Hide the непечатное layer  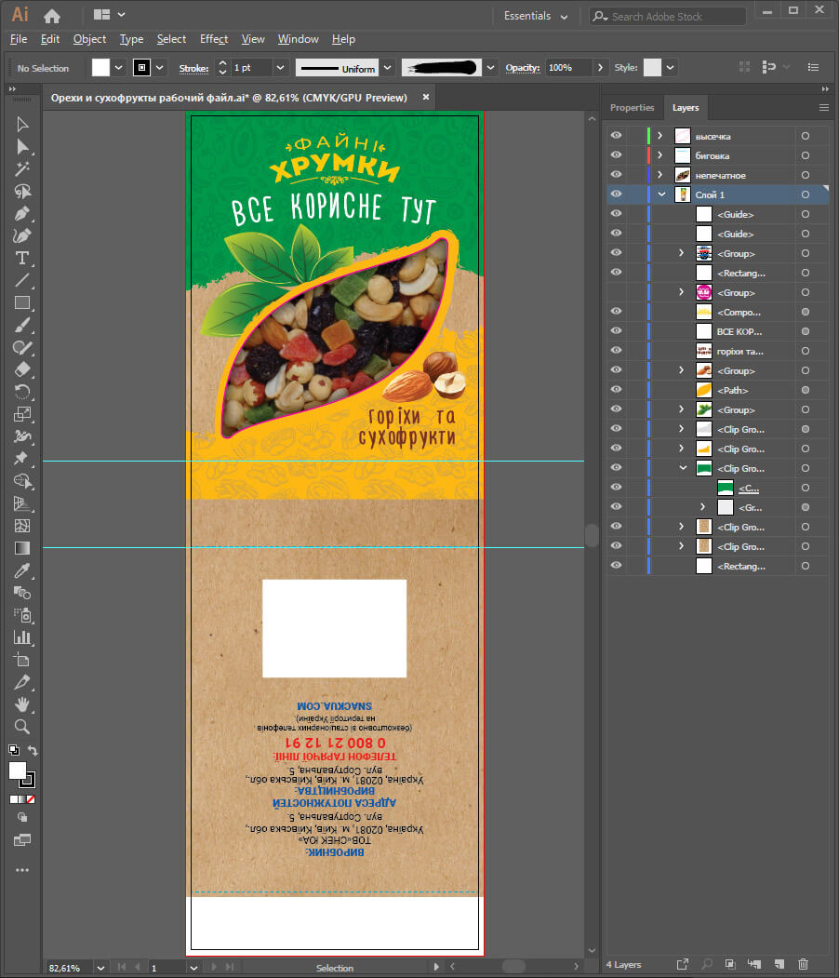616,175
